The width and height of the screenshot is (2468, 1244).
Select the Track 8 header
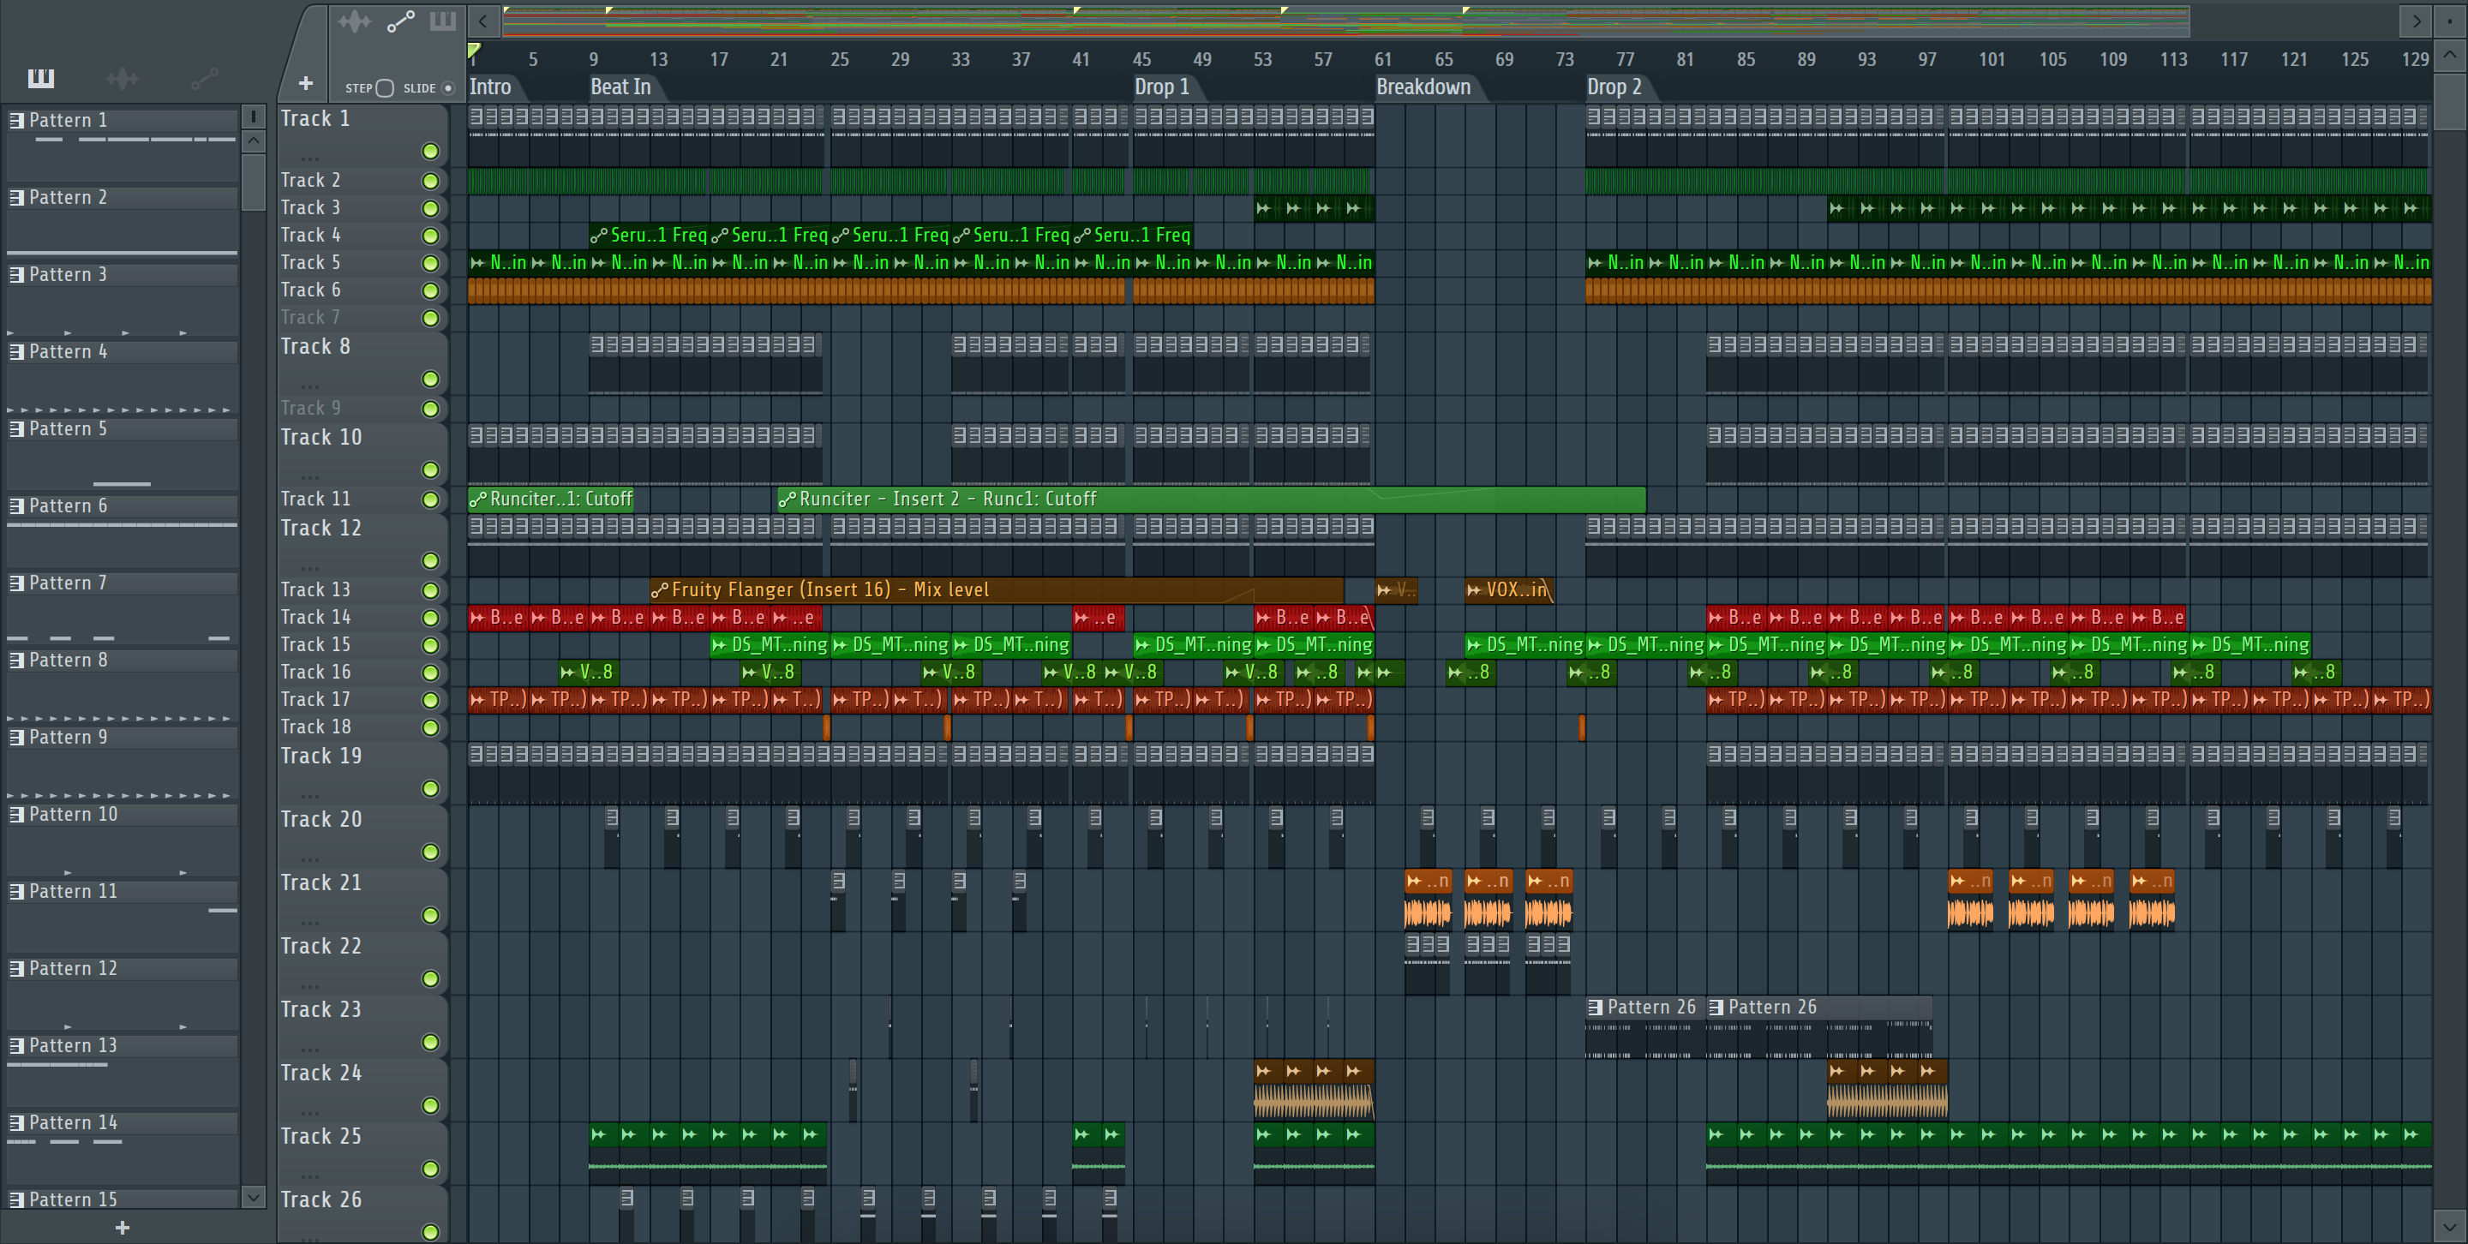pos(362,364)
